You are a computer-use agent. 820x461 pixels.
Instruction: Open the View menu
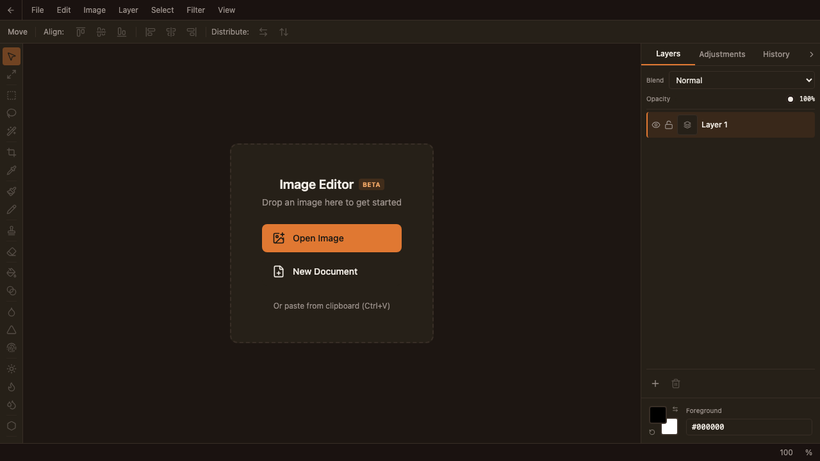[x=227, y=10]
